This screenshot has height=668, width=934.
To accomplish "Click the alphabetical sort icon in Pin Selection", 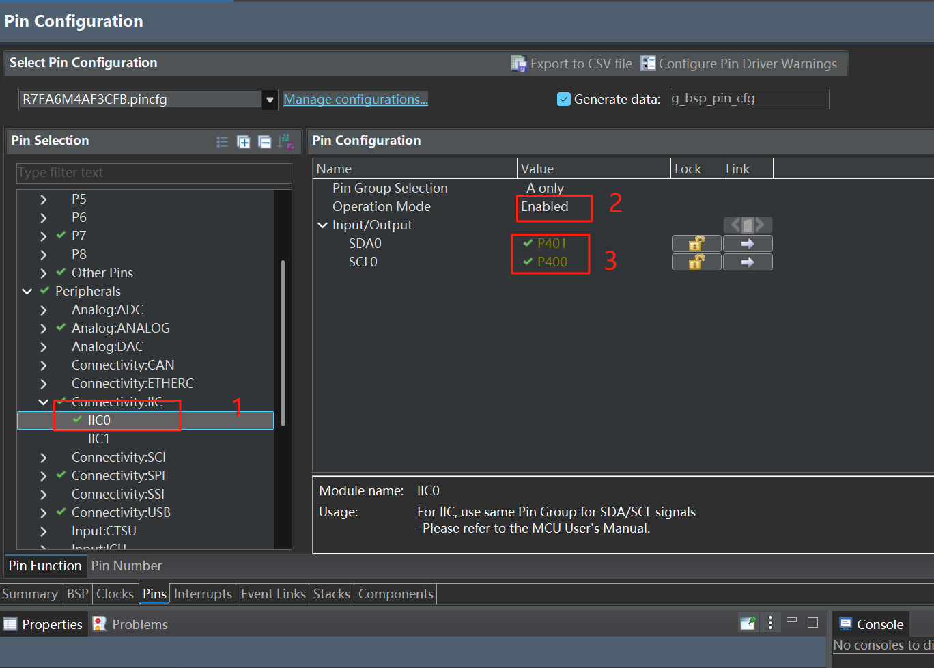I will click(286, 141).
